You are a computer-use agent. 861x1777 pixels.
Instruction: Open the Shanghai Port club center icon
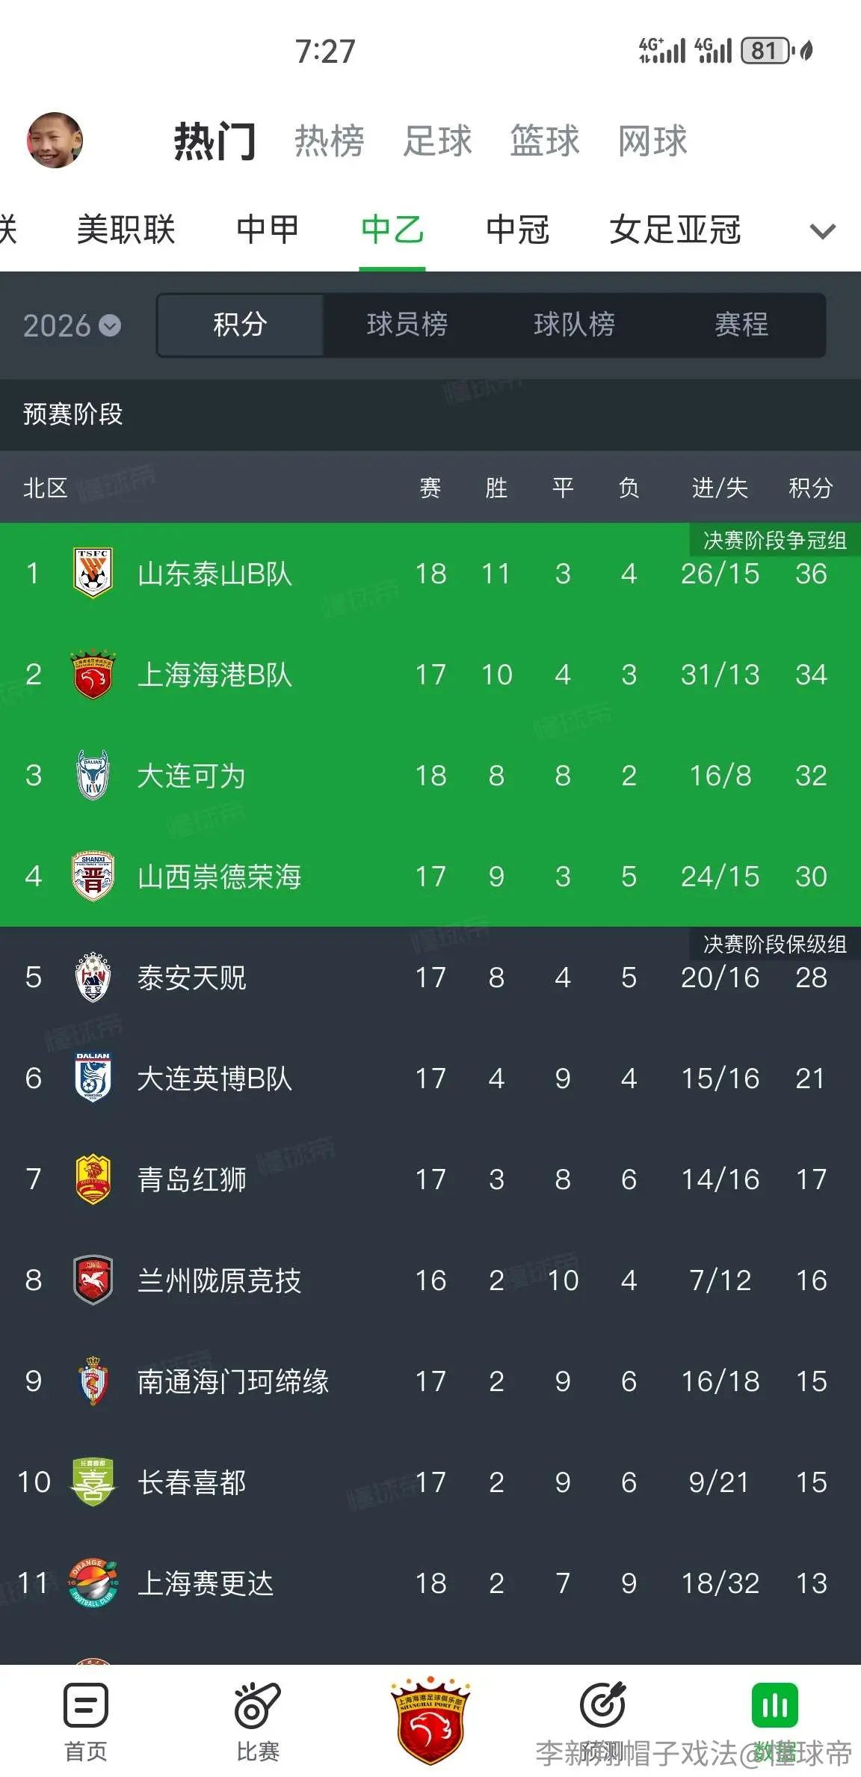click(x=430, y=1719)
